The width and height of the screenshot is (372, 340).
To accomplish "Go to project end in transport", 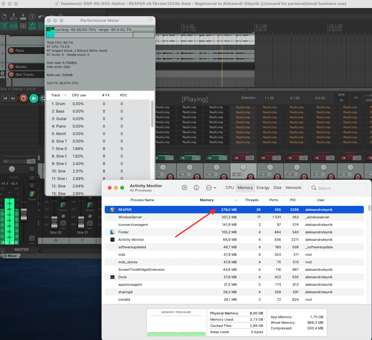I will coord(13,98).
